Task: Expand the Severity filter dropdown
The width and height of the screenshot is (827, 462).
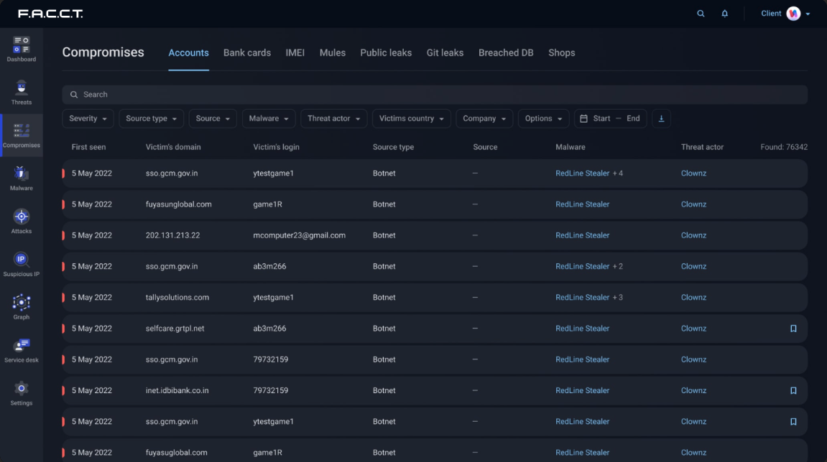Action: click(88, 118)
